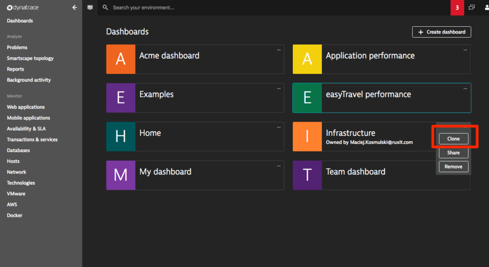The height and width of the screenshot is (267, 489).
Task: Click the Dynatrace logo
Action: point(23,8)
